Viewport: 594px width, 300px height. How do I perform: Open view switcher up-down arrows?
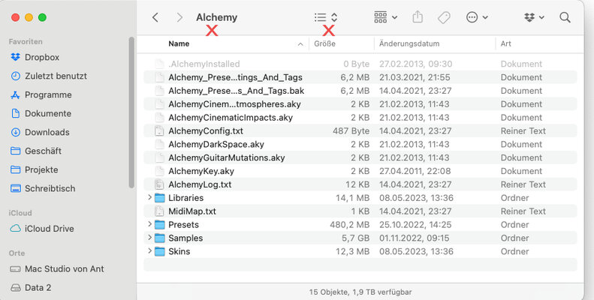point(334,17)
